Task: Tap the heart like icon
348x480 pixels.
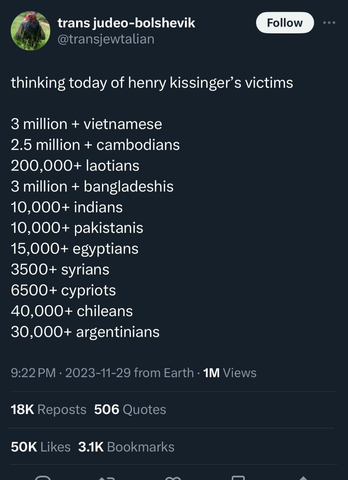Action: pyautogui.click(x=173, y=477)
